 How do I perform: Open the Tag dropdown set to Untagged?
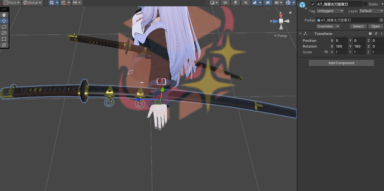(x=330, y=11)
